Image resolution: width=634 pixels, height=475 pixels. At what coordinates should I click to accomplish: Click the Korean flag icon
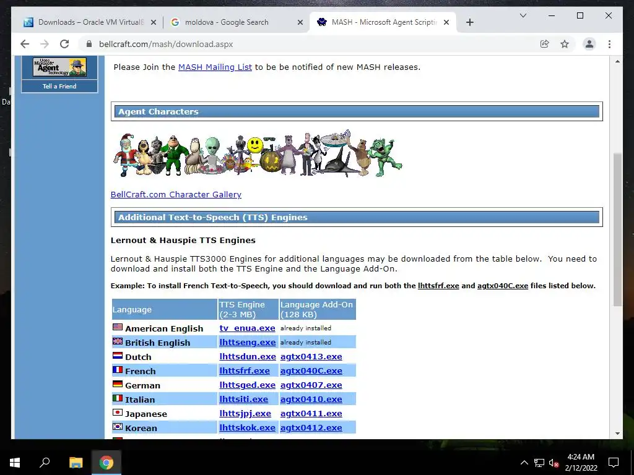coord(118,427)
